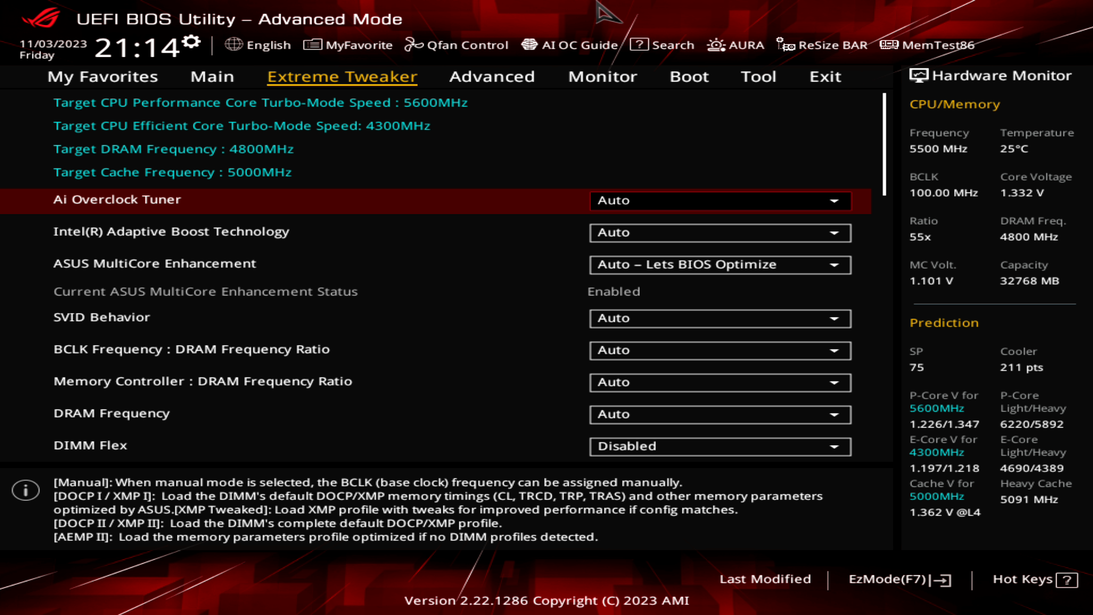
Task: Select Ai Overclock Tuner row label
Action: pos(117,200)
